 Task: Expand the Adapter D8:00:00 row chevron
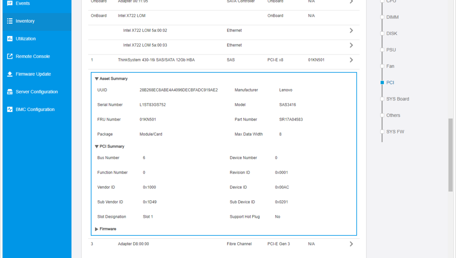[351, 244]
